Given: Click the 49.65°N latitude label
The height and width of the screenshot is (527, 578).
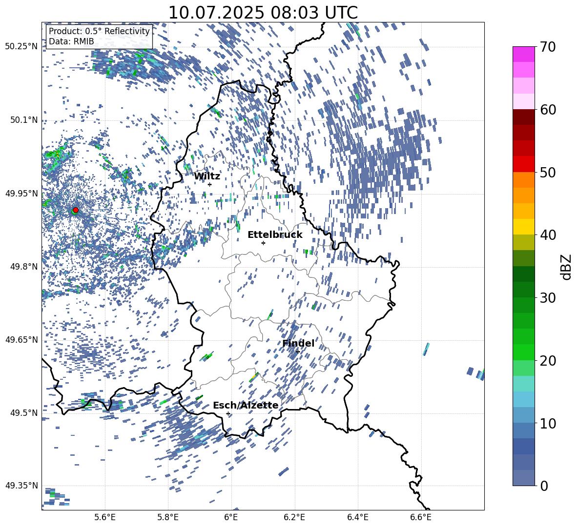Looking at the screenshot, I should [x=21, y=339].
